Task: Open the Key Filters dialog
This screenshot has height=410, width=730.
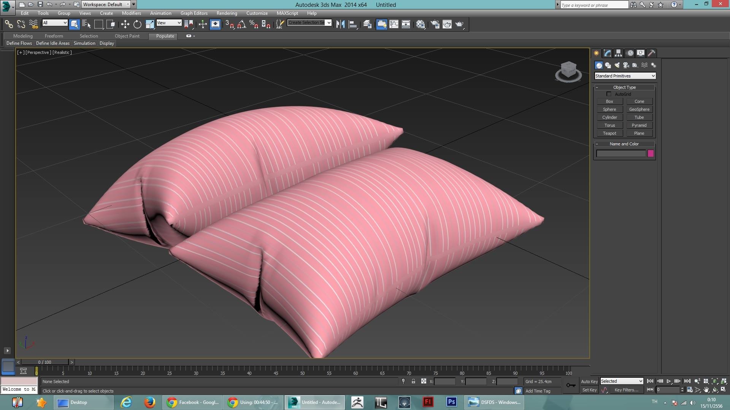Action: (x=627, y=390)
